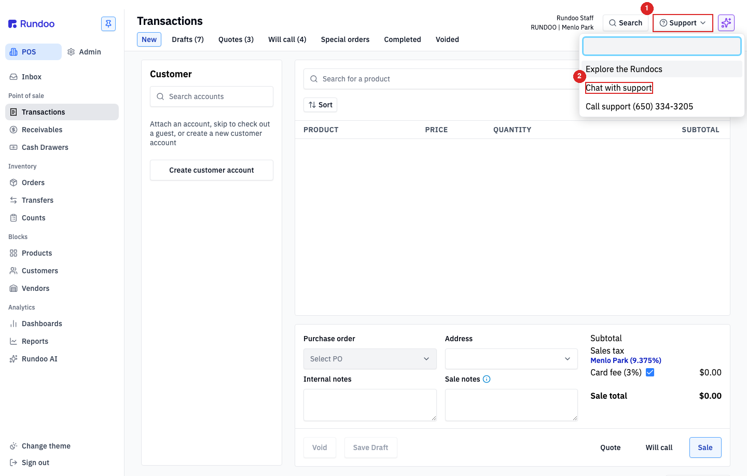This screenshot has width=747, height=476.
Task: Focus the Search accounts field
Action: (212, 96)
